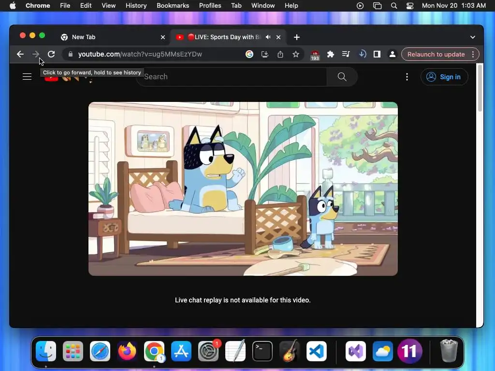Open the Chrome profile avatar menu
This screenshot has width=495, height=371.
[x=393, y=54]
